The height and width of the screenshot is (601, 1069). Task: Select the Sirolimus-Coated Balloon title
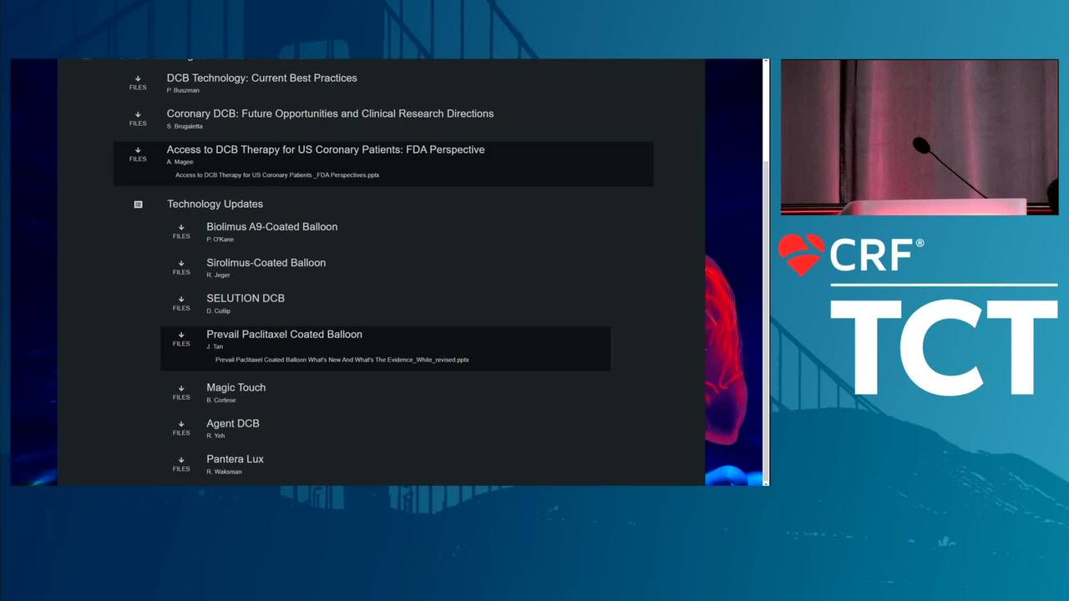pyautogui.click(x=266, y=262)
